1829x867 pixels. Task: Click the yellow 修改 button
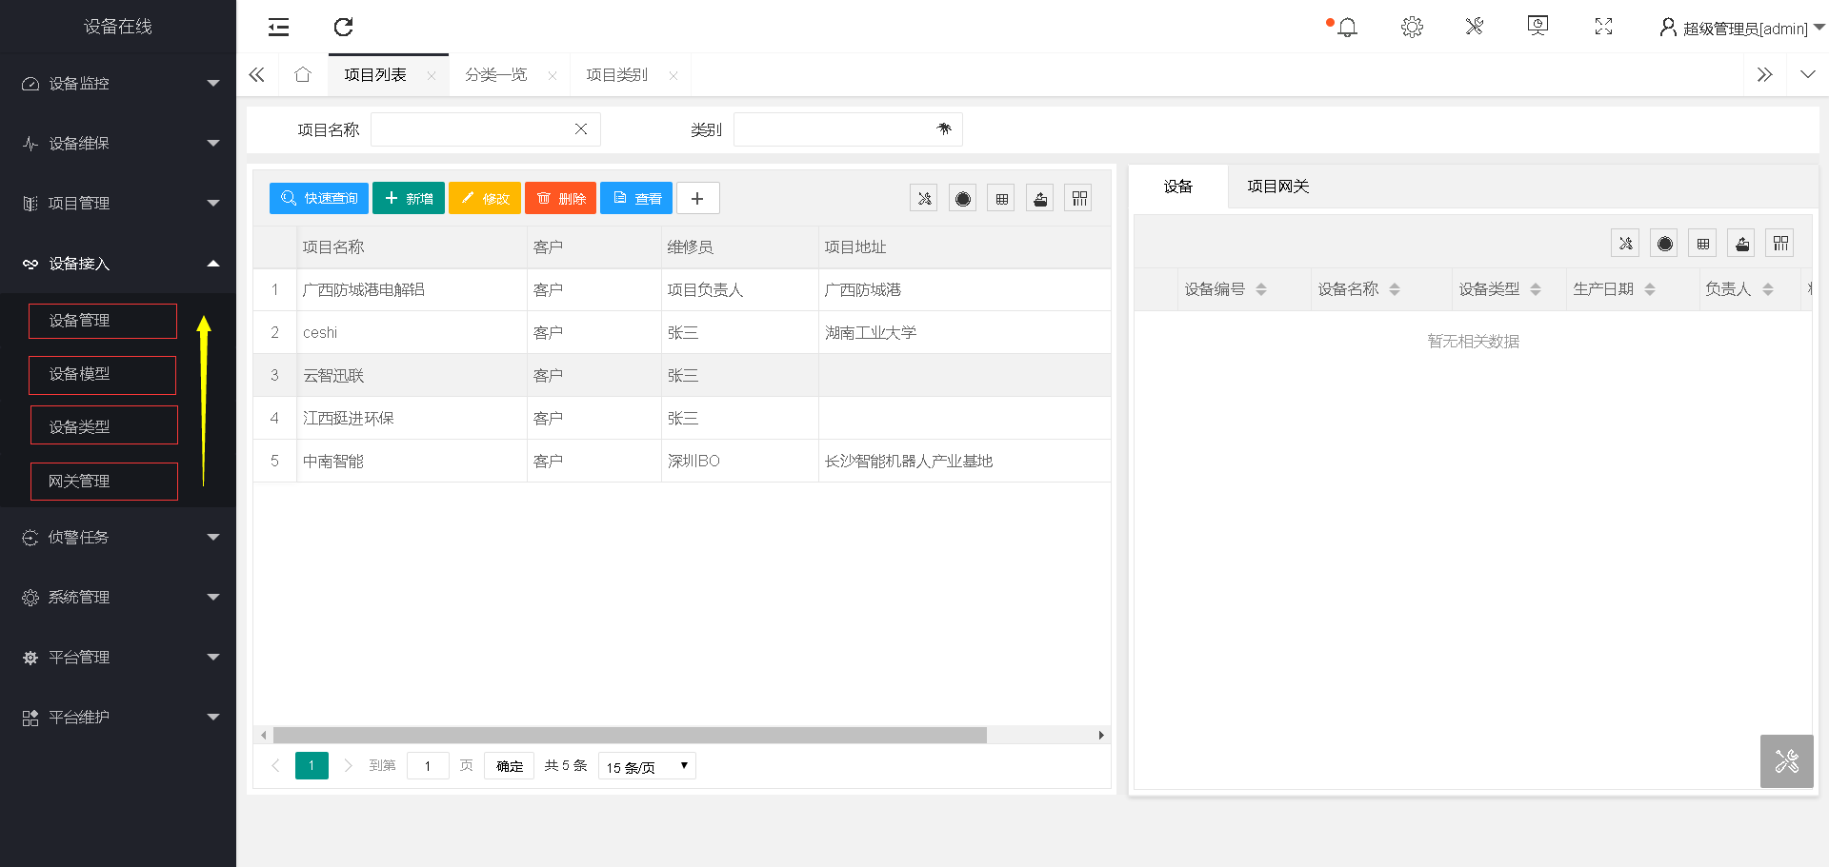[485, 198]
